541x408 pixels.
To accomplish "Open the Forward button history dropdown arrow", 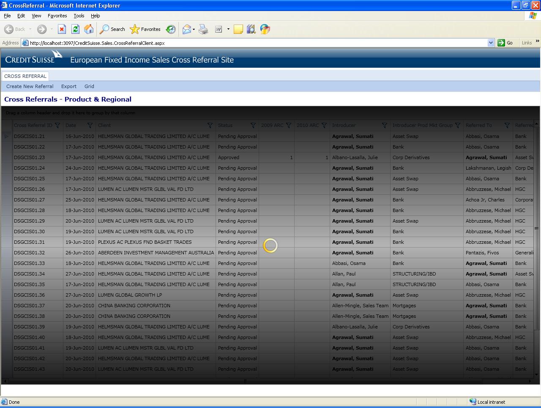I will click(52, 29).
